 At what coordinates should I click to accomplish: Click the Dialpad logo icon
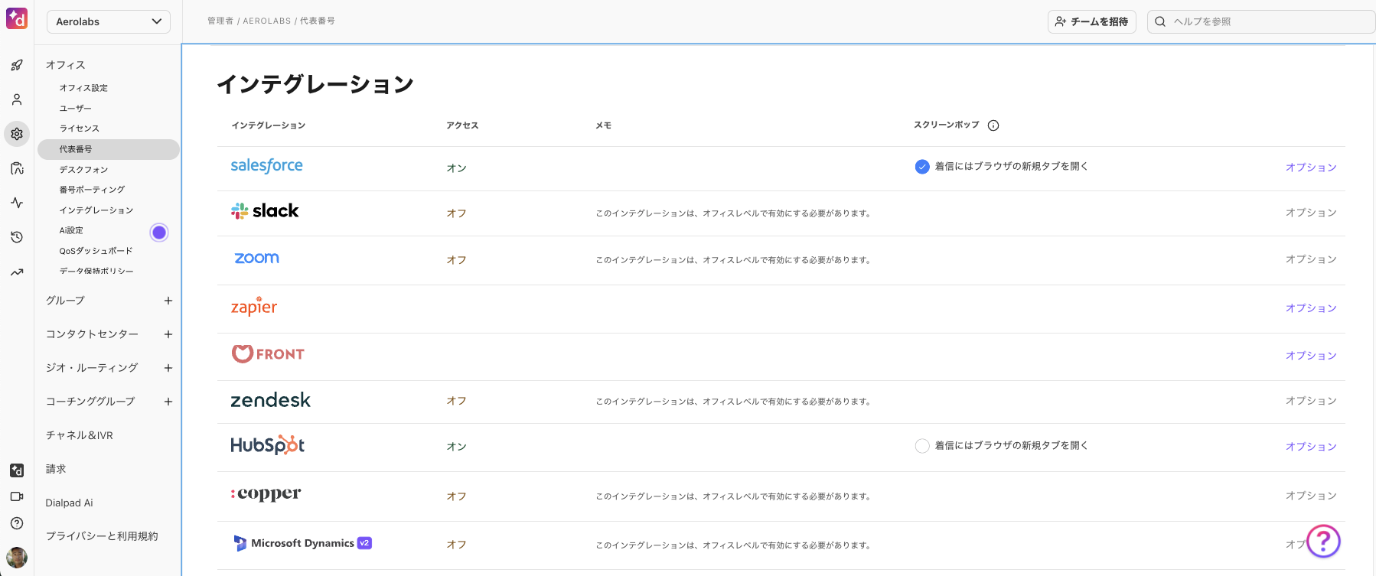[x=17, y=18]
